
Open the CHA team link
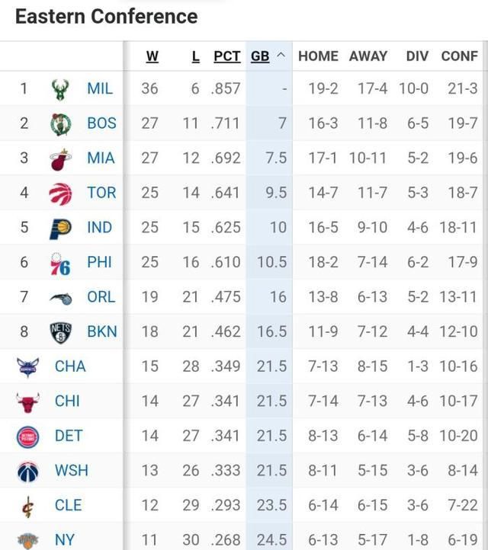point(70,366)
